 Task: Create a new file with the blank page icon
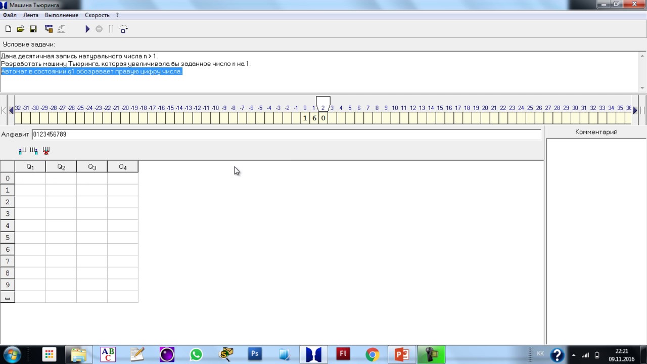[x=8, y=29]
